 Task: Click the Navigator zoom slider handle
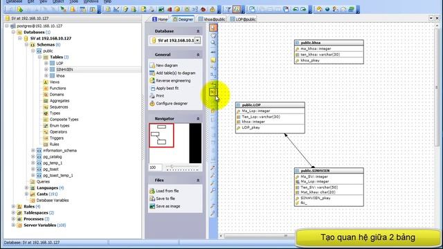tap(172, 167)
